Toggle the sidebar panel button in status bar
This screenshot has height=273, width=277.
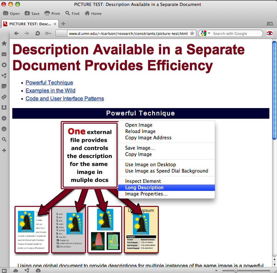coord(4,270)
